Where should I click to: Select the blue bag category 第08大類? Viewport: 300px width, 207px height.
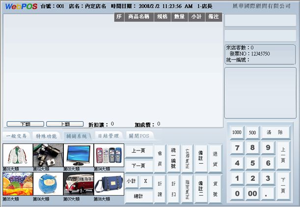(109, 184)
